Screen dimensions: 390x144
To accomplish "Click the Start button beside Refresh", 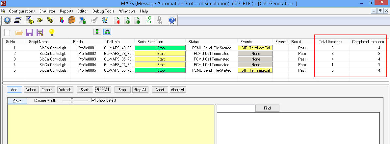I will (85, 90).
